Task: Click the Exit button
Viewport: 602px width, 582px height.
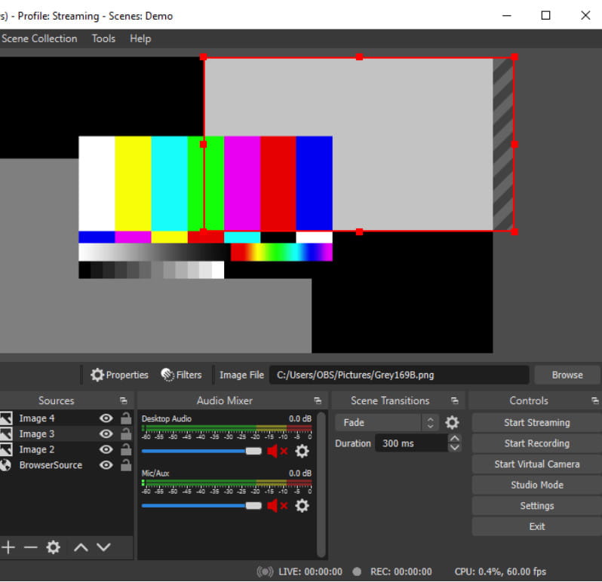Action: (x=536, y=526)
